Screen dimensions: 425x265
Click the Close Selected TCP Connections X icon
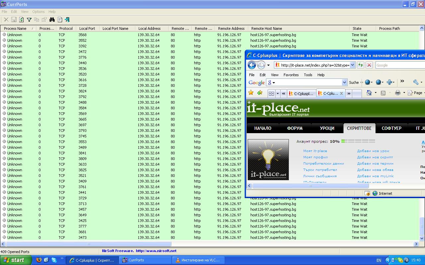(x=6, y=20)
